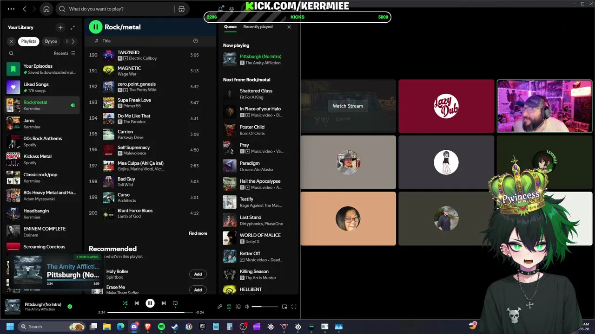The height and width of the screenshot is (334, 595).
Task: Add Holy Roller to the playlist
Action: pyautogui.click(x=198, y=274)
